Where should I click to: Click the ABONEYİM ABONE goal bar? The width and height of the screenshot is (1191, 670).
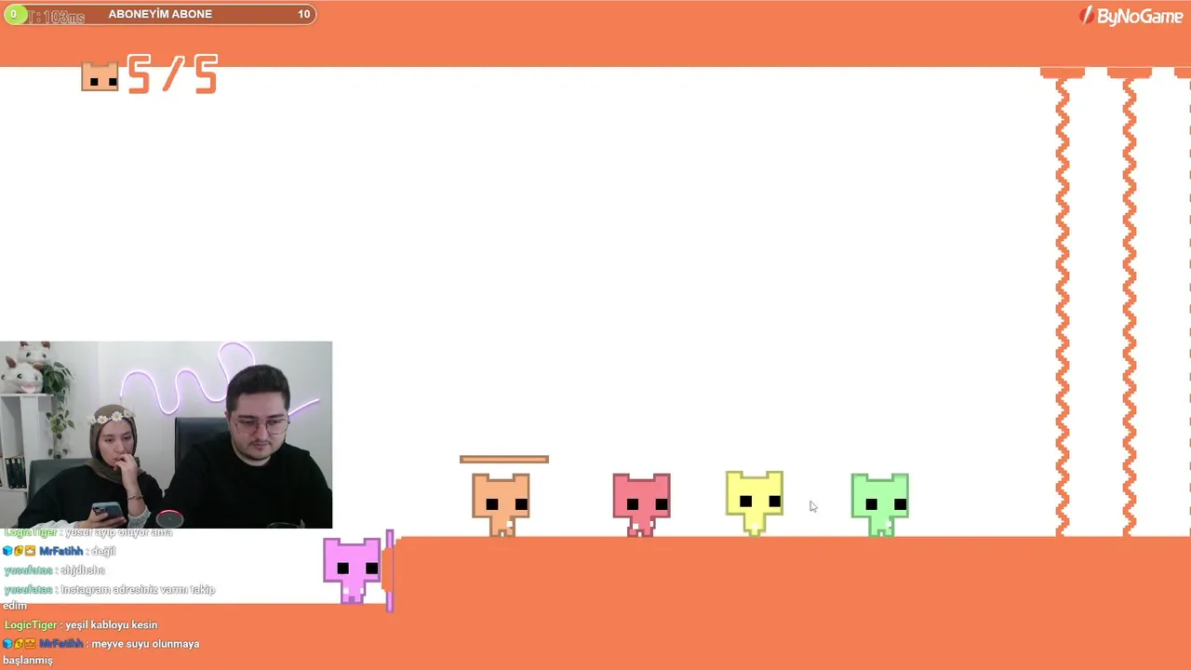pos(159,14)
